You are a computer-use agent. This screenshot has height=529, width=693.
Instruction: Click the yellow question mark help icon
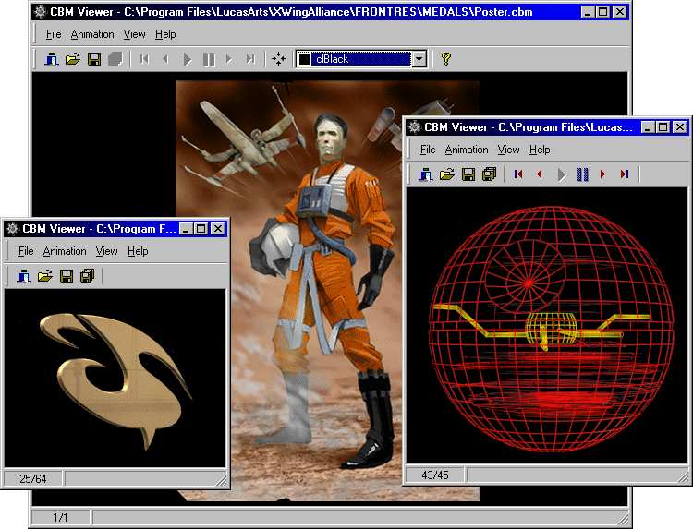click(x=446, y=59)
